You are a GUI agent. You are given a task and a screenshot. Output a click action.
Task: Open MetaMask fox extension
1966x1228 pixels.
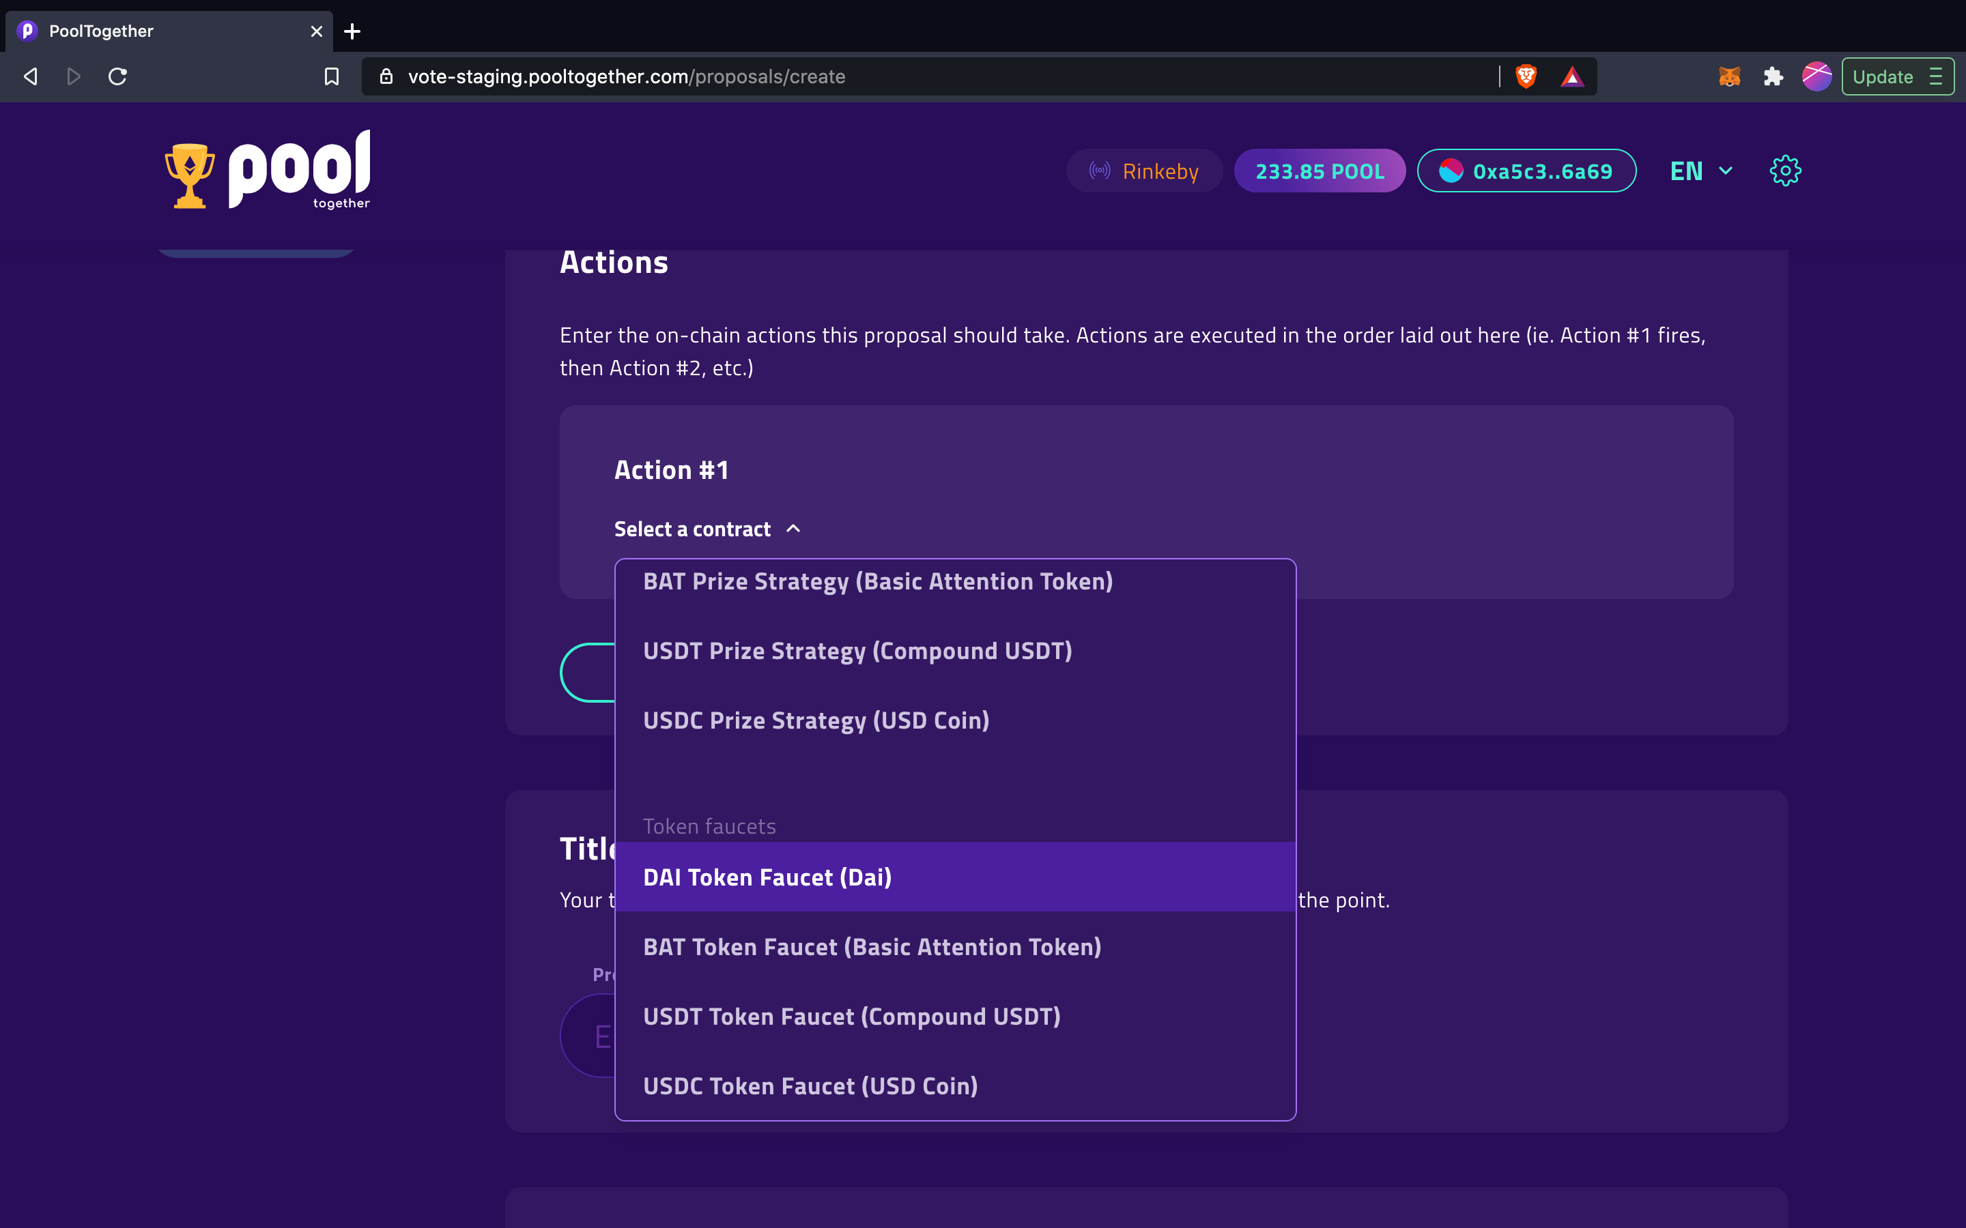pos(1730,76)
